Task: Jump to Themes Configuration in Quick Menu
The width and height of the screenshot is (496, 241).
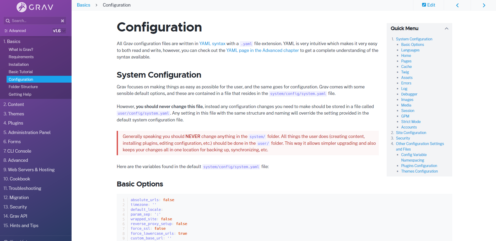Action: [419, 171]
